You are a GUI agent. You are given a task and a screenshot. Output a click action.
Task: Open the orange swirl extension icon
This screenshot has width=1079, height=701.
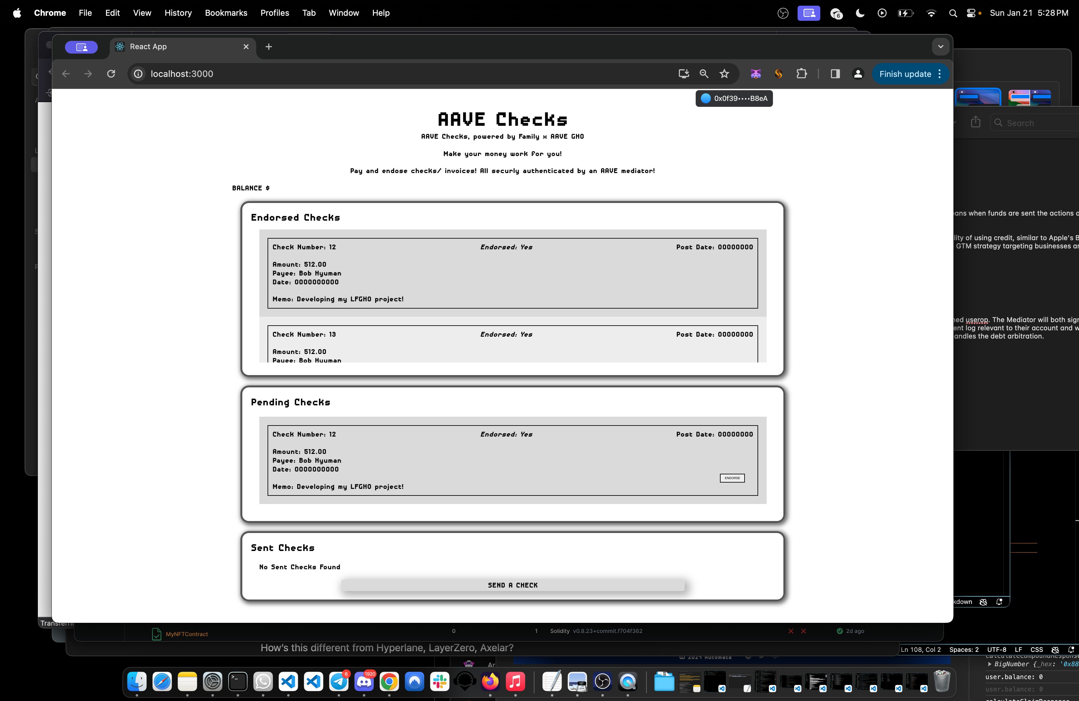[x=778, y=74]
